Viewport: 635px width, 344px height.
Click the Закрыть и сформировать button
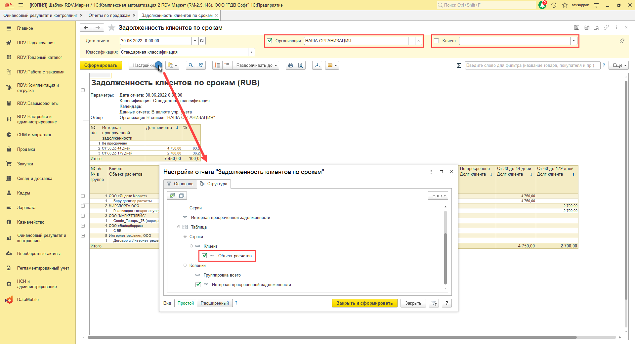pos(364,303)
